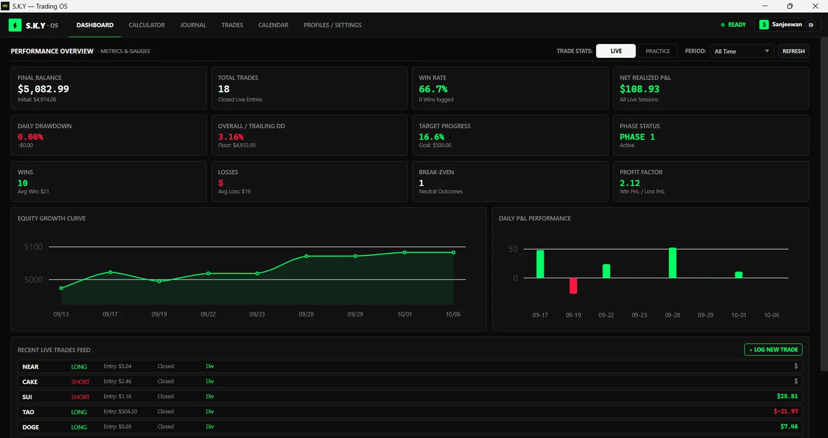Select the CAKE SHORT trade row

pos(410,381)
